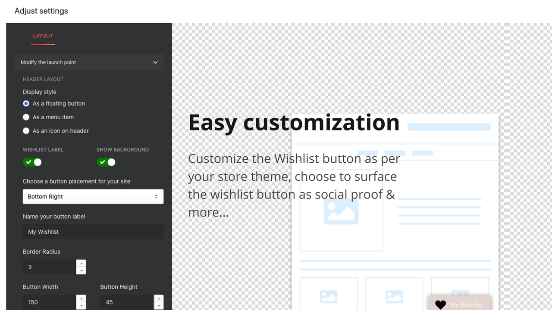552x310 pixels.
Task: Switch to the LAYOUT tab
Action: click(x=43, y=36)
